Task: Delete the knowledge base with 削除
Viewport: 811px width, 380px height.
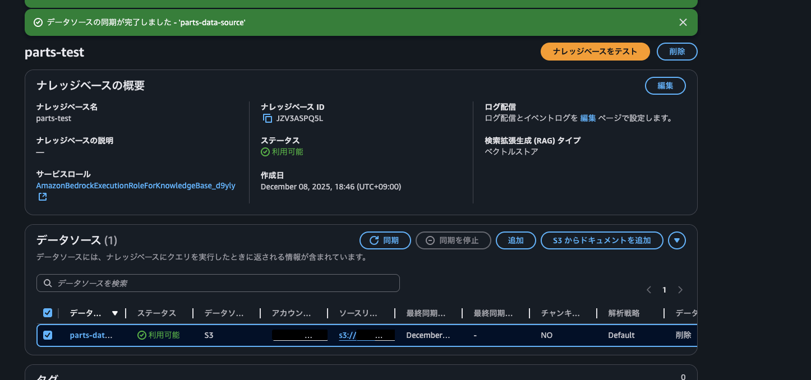Action: click(x=677, y=51)
